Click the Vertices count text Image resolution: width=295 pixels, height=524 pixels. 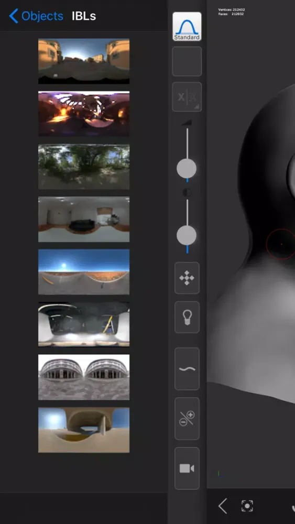click(232, 9)
